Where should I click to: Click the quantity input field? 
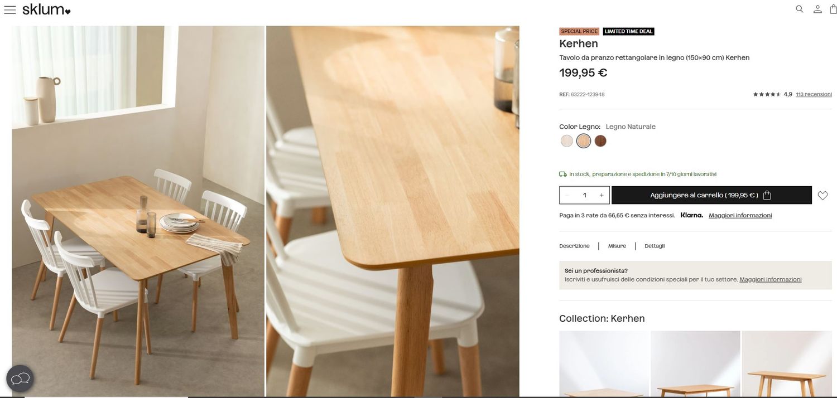click(x=585, y=195)
